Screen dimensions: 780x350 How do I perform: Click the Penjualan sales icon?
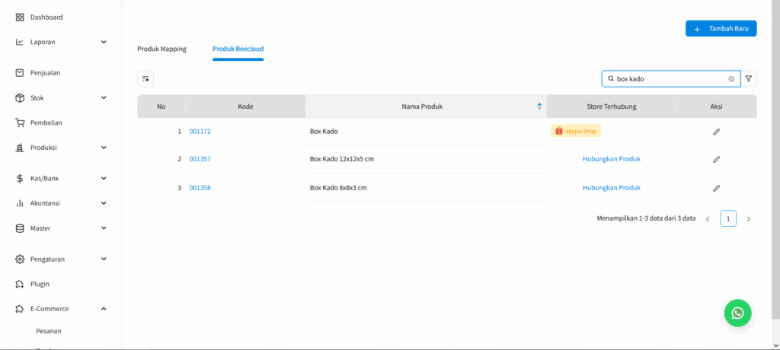point(20,72)
